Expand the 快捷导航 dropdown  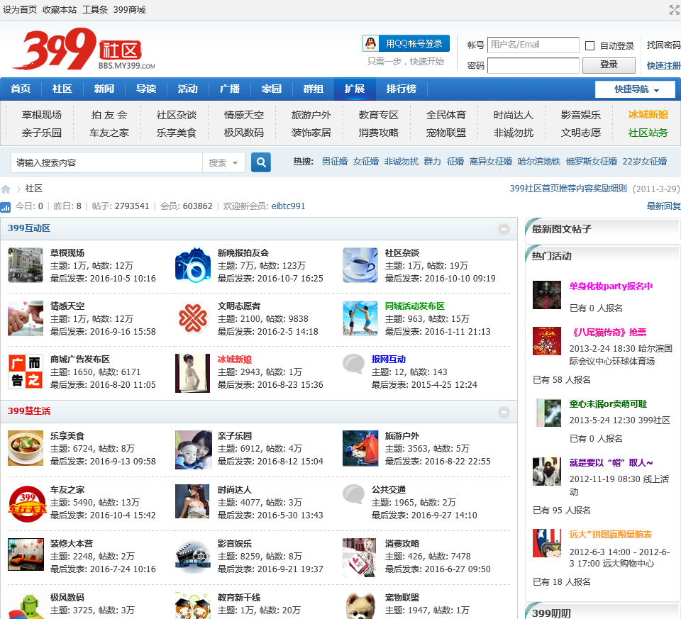click(635, 89)
